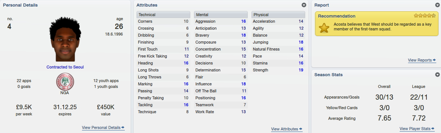Click the gold star recommendation icon
The width and height of the screenshot is (441, 133).
click(x=324, y=27)
